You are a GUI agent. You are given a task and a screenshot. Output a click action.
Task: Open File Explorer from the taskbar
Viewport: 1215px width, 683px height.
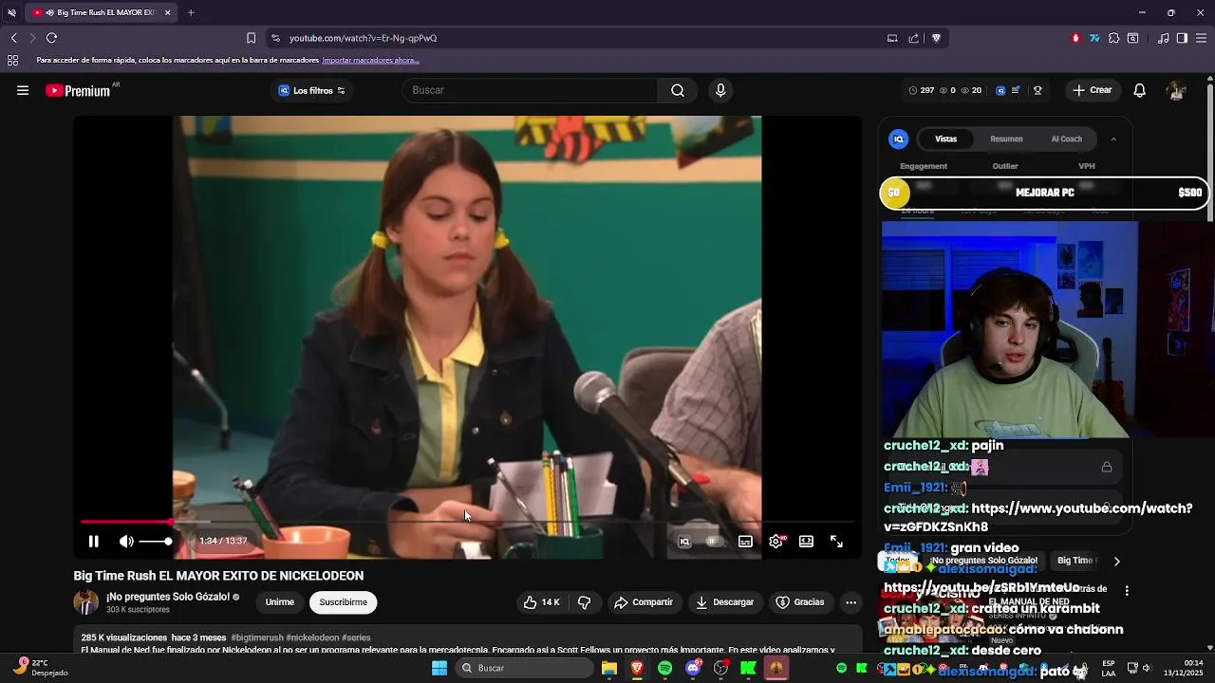(x=609, y=668)
